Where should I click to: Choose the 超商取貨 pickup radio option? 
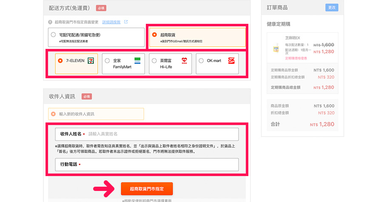click(x=154, y=34)
